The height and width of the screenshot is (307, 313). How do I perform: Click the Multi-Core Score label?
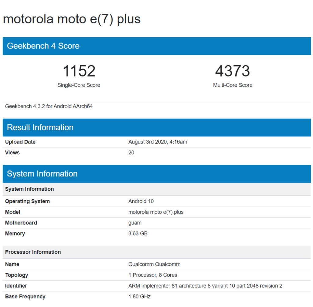pyautogui.click(x=232, y=85)
